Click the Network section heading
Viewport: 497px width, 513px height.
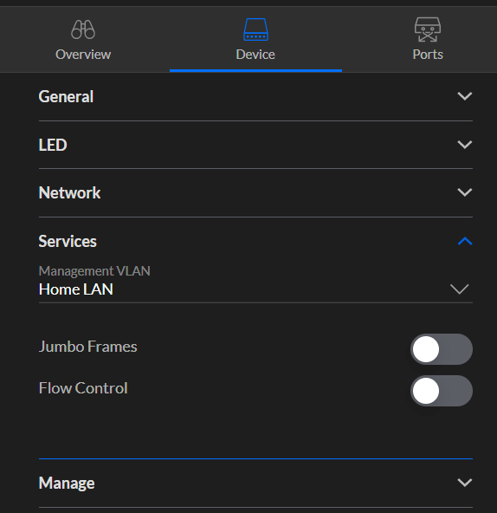click(x=69, y=192)
